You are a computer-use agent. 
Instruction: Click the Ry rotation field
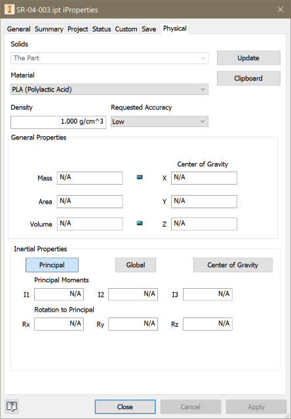133,324
